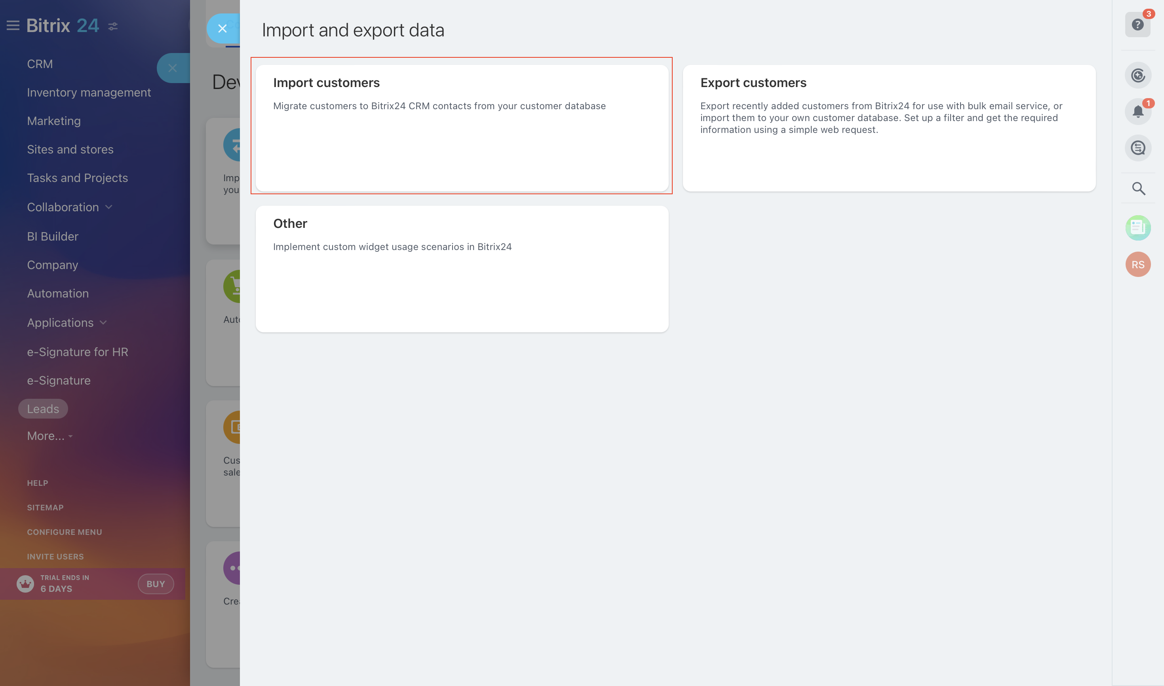Click the crown trial icon

point(25,584)
